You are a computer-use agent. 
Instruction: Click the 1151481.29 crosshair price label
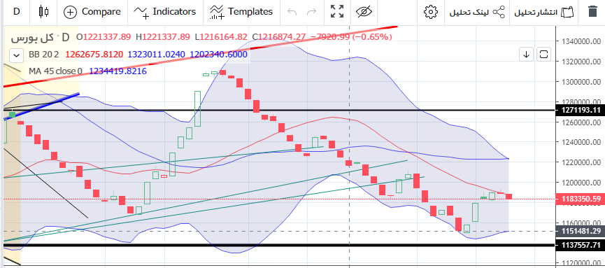click(x=580, y=231)
